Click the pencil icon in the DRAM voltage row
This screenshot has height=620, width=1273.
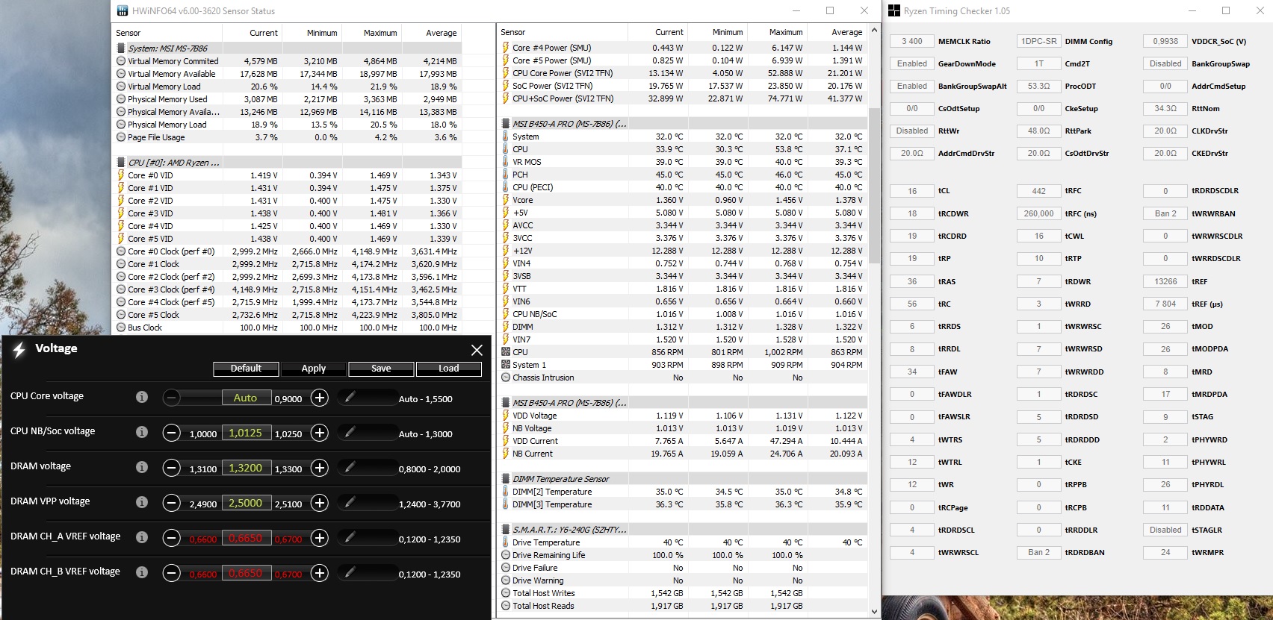(350, 468)
